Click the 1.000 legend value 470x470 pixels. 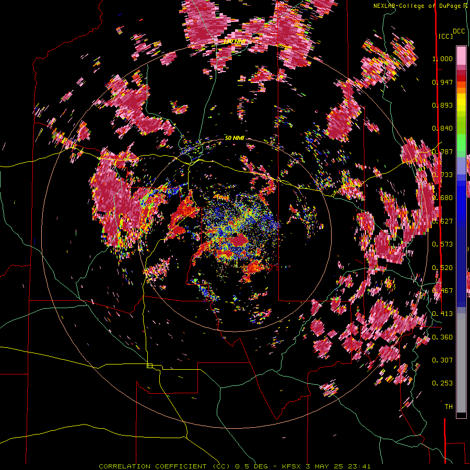point(442,58)
